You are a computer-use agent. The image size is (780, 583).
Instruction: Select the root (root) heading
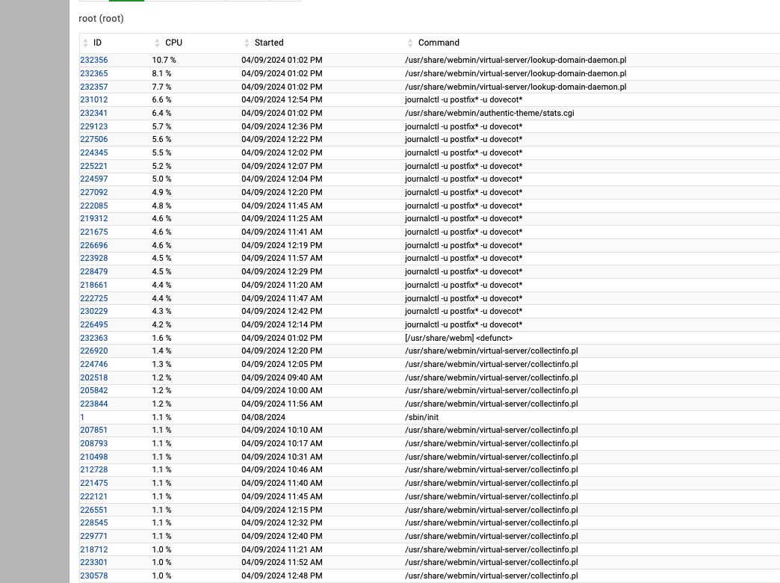click(102, 19)
